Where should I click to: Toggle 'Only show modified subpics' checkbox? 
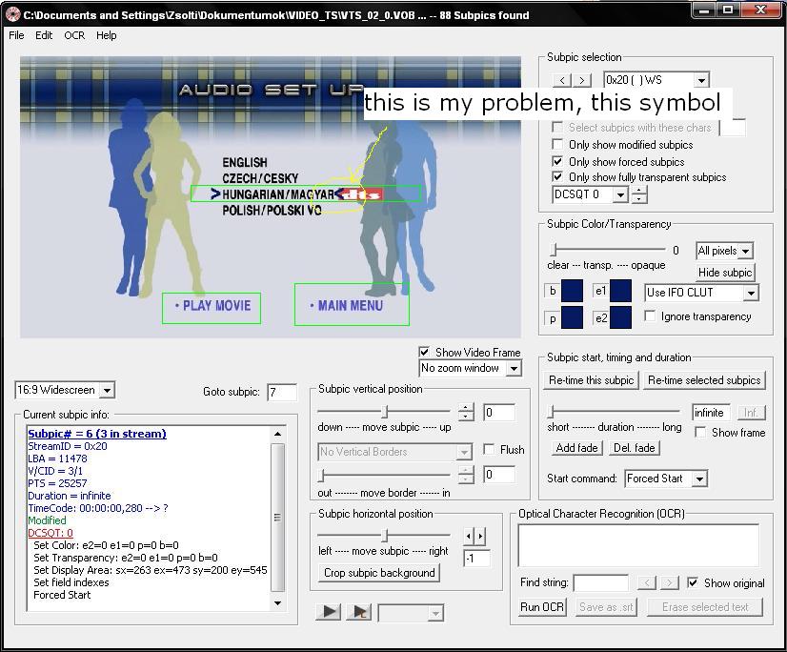pos(557,145)
